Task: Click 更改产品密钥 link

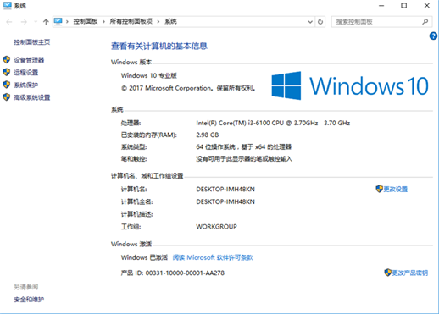Action: coord(409,273)
